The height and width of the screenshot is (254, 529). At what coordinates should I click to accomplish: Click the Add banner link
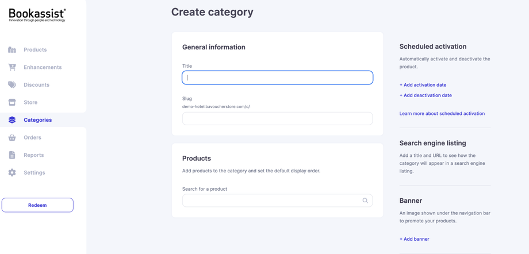tap(414, 239)
